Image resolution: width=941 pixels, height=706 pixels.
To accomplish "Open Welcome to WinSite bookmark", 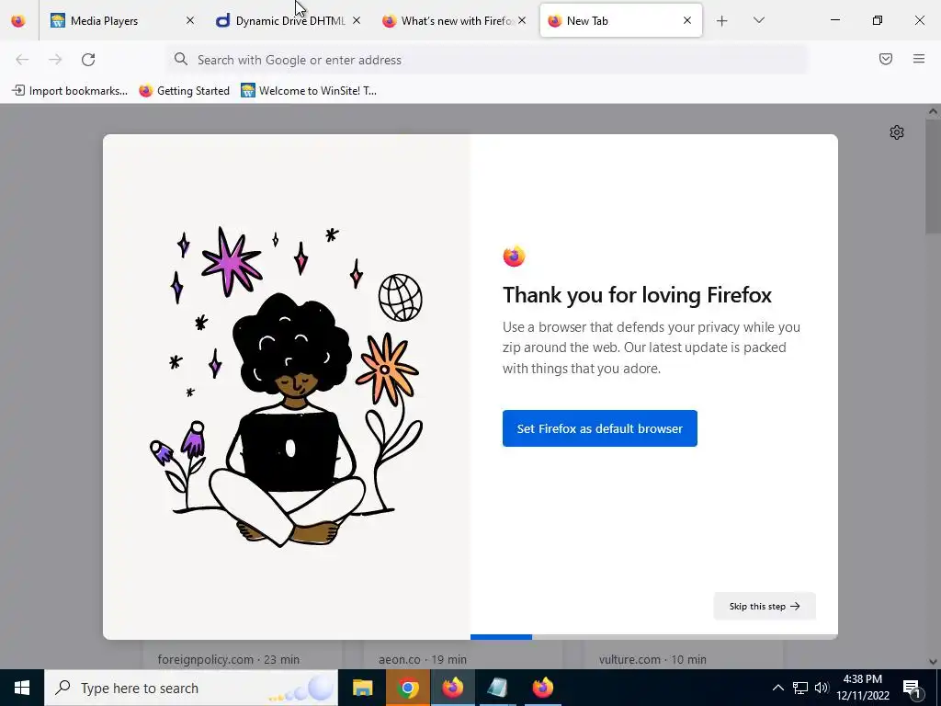I will 309,91.
